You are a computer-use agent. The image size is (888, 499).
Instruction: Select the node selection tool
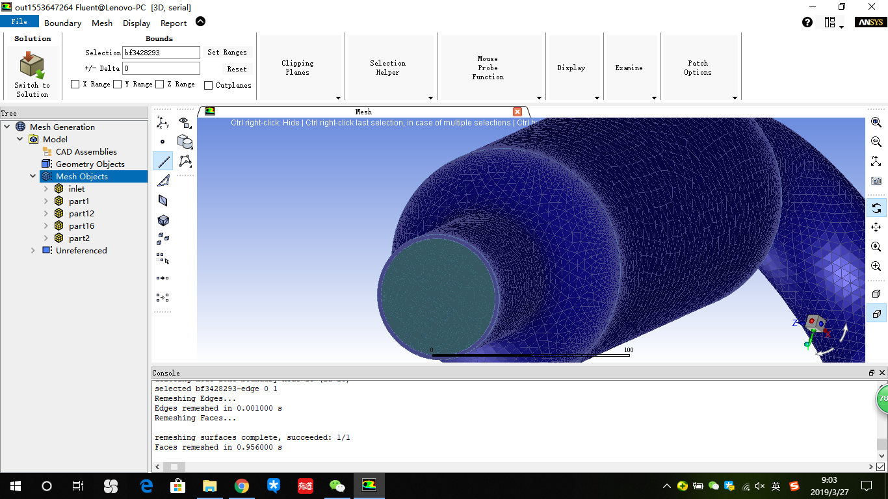click(x=163, y=141)
